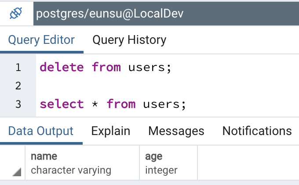
Task: Switch to the Messages tab
Action: [x=176, y=131]
